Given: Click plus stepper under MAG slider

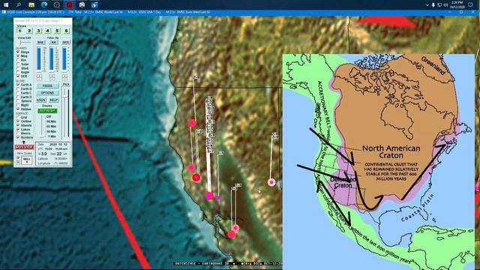Looking at the screenshot, I should click(40, 76).
